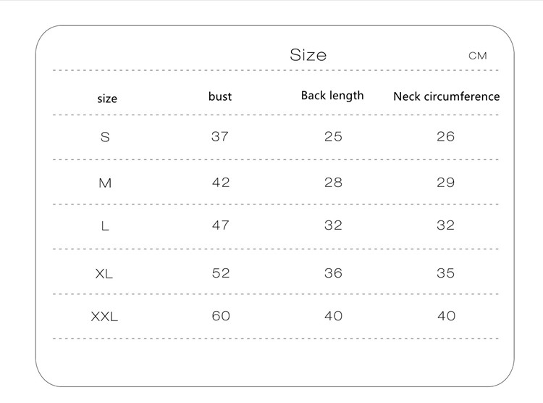Viewport: 543px width, 403px height.
Task: Select back length 25 for size S
Action: (333, 136)
